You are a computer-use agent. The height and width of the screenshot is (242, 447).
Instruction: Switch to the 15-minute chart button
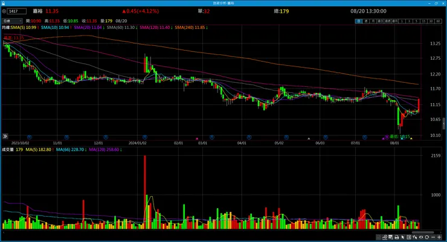coord(423,21)
